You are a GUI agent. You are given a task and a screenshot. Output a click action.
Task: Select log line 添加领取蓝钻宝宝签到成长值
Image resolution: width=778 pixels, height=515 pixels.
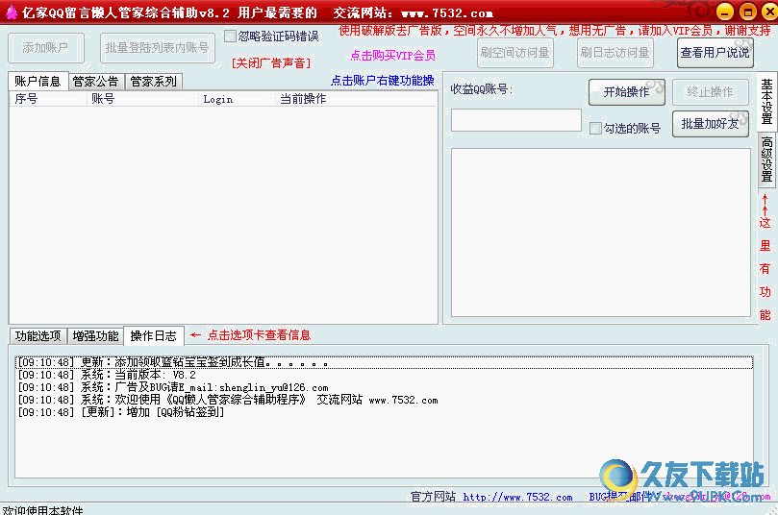click(384, 363)
